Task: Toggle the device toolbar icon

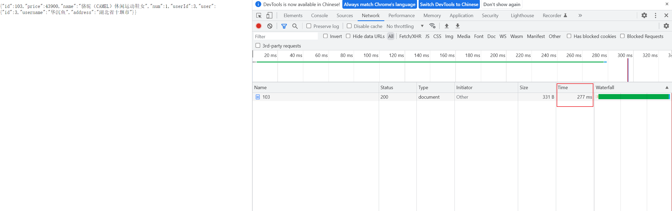Action: pyautogui.click(x=269, y=16)
